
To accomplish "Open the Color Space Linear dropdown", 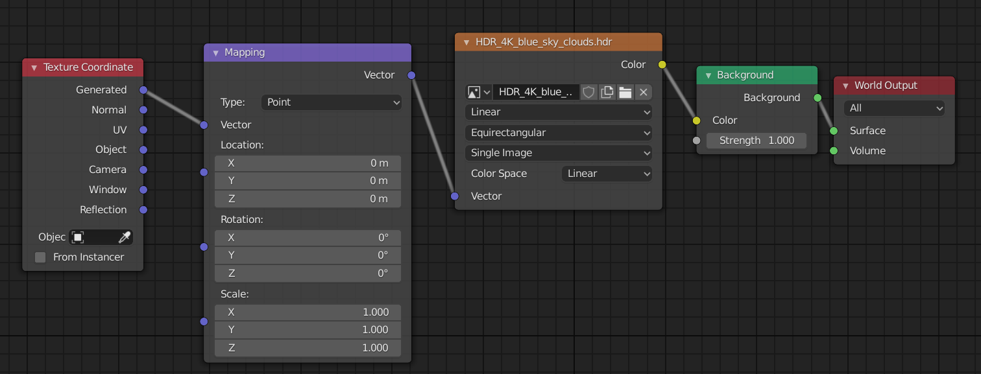I will 607,174.
